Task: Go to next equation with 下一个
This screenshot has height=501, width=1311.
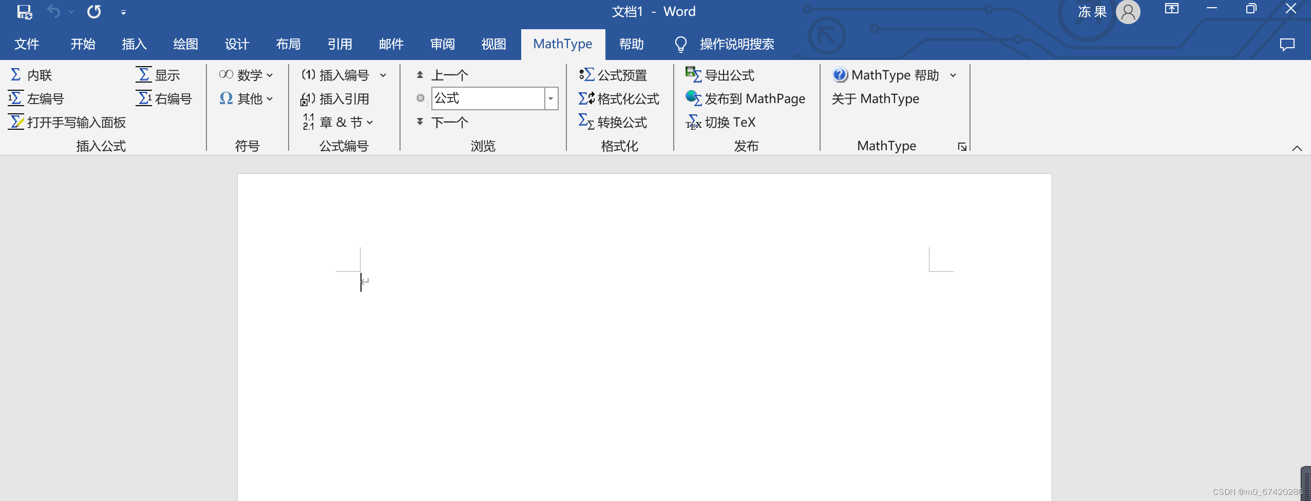Action: pos(442,122)
